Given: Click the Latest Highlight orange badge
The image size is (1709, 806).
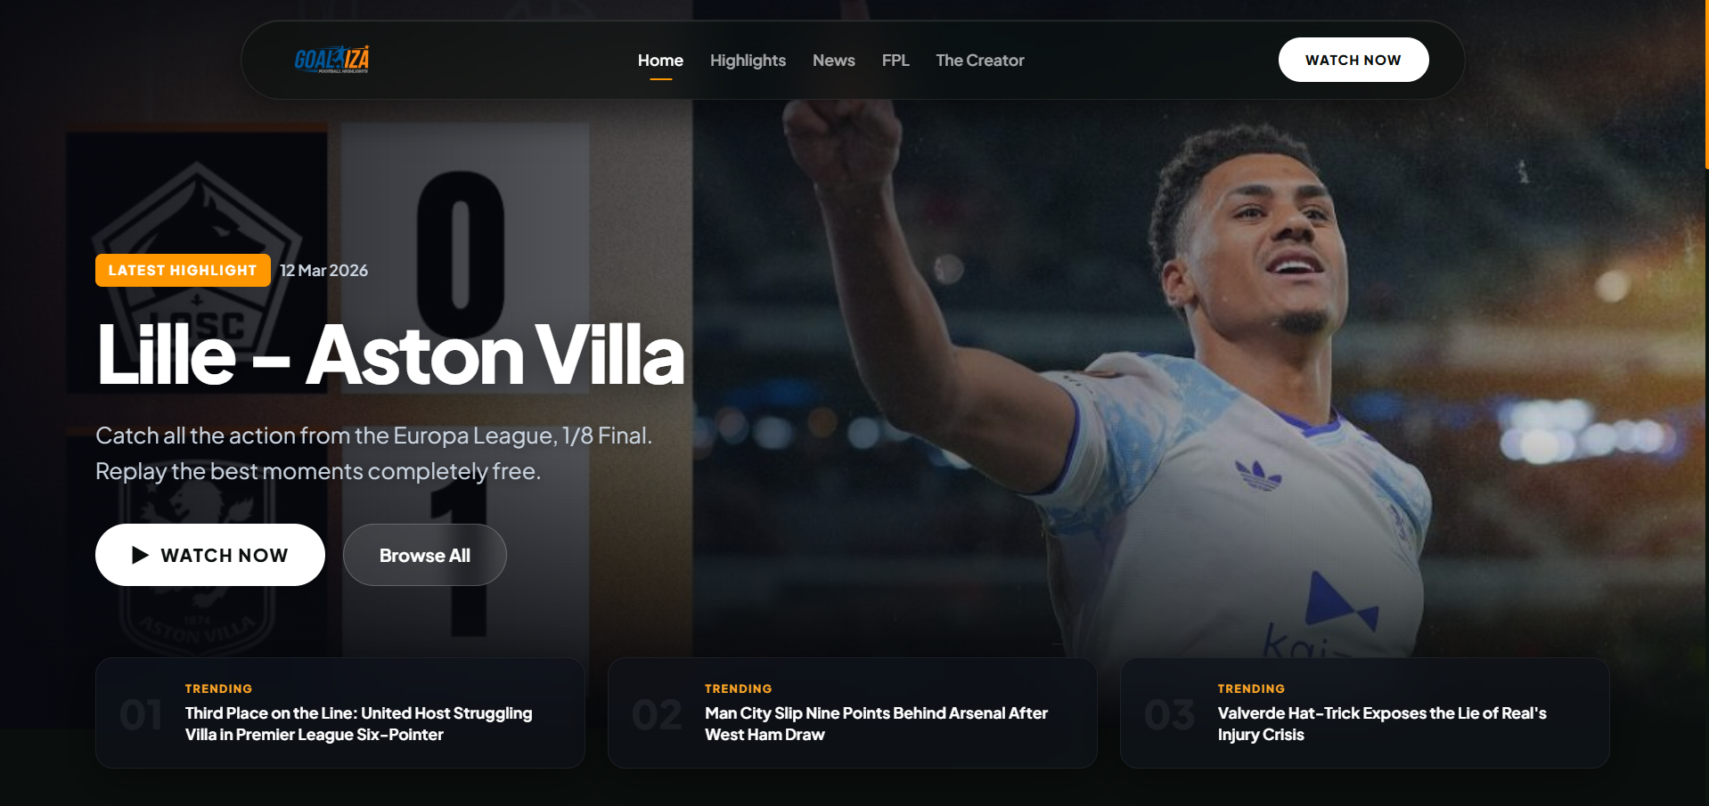Looking at the screenshot, I should tap(183, 270).
